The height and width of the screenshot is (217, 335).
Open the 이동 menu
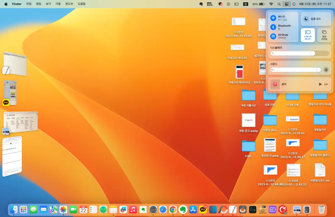(58, 4)
